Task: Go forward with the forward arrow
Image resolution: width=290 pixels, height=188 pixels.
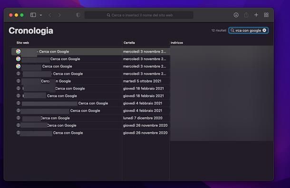Action: [x=59, y=15]
